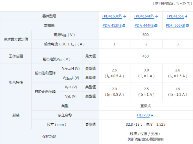Click the arrow icon next to TPD4165K
The image size is (193, 144).
(x=186, y=16)
